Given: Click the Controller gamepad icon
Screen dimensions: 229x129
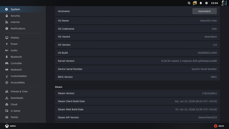Looking at the screenshot, I should tap(7, 63).
